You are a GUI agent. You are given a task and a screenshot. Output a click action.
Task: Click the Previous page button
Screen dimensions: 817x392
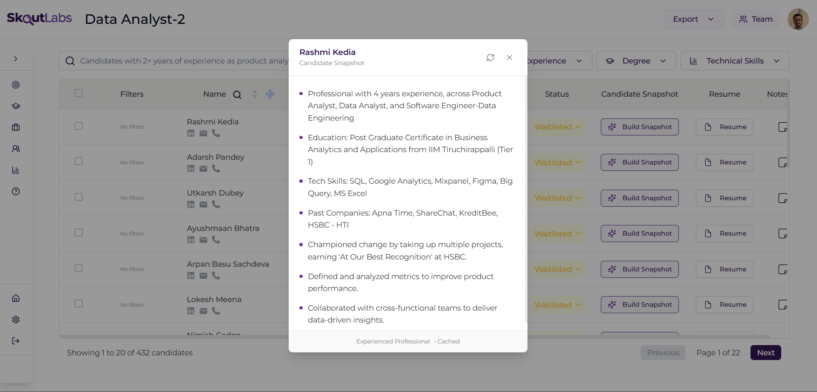coord(663,353)
